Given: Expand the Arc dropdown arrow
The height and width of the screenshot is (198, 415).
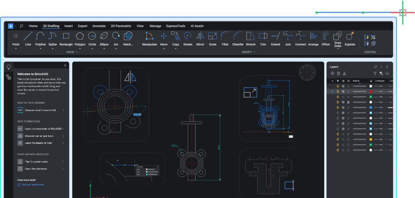Looking at the screenshot, I should [x=116, y=49].
